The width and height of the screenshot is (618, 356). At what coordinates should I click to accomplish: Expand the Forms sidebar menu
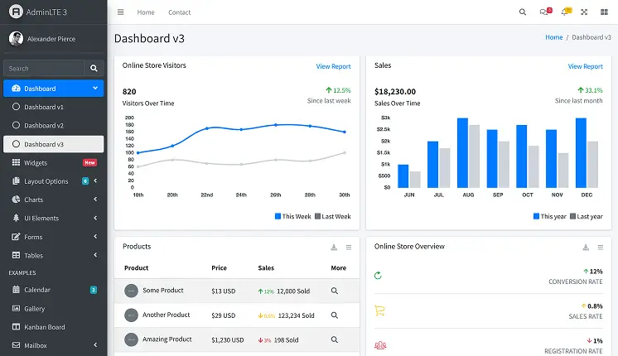point(54,237)
